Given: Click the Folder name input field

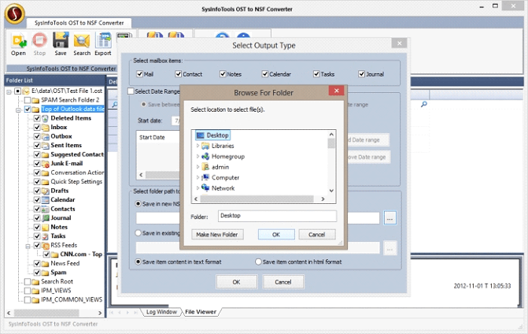Looking at the screenshot, I should 277,216.
